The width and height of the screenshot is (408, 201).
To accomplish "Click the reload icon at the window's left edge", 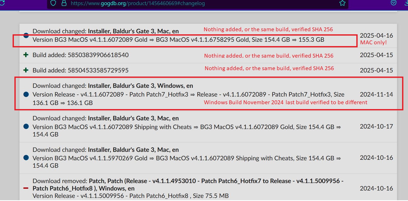I will pyautogui.click(x=2, y=3).
